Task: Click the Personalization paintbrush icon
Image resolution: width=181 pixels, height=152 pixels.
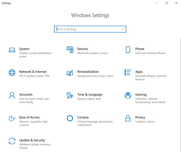Action: point(70,73)
